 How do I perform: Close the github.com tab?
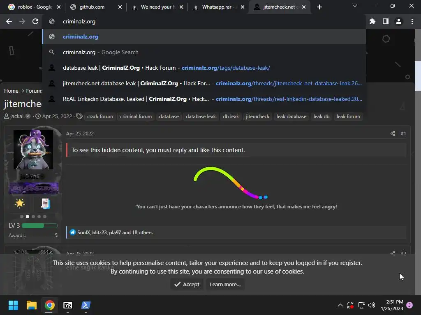(120, 7)
